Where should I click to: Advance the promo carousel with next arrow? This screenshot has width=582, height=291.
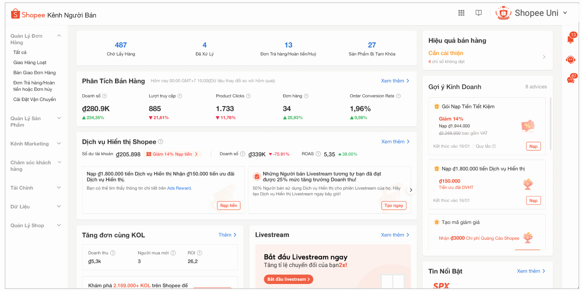[x=411, y=190]
